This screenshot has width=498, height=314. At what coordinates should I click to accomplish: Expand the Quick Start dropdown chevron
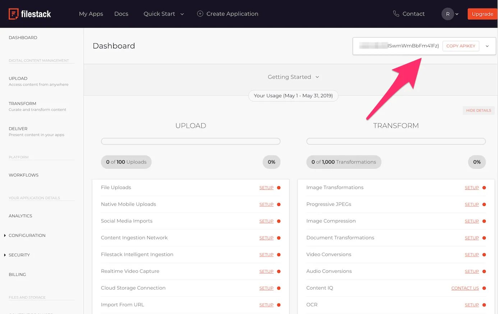[182, 14]
